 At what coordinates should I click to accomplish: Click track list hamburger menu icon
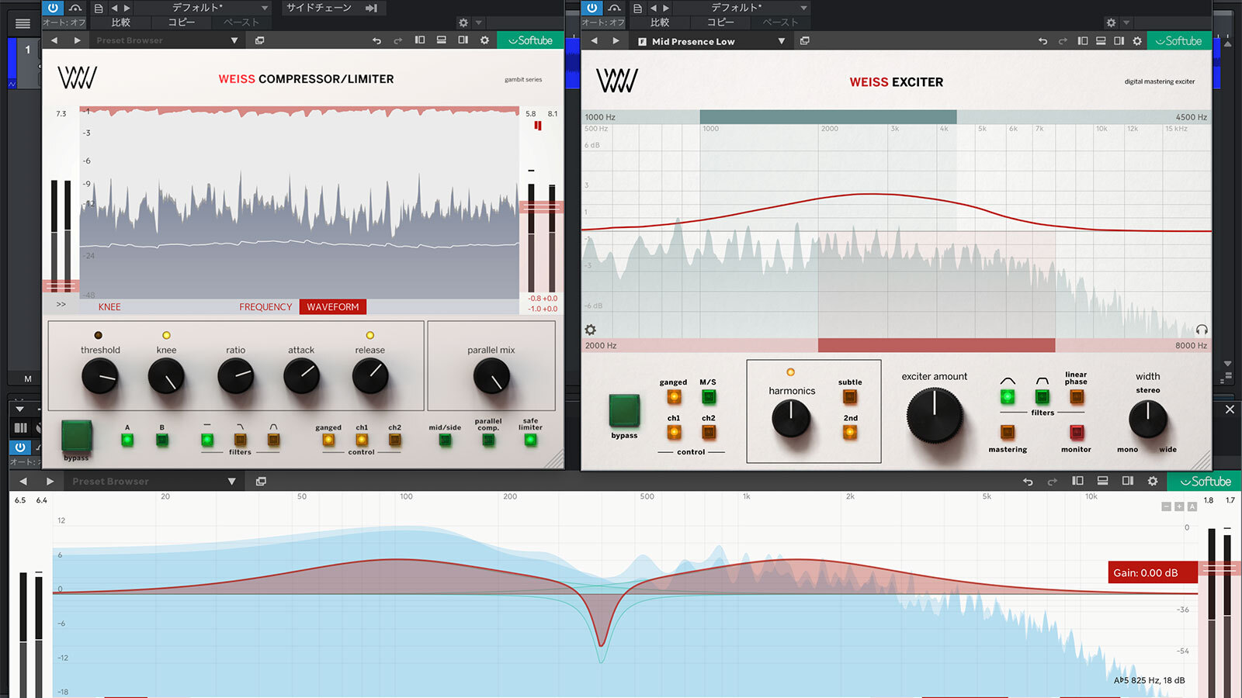coord(23,23)
